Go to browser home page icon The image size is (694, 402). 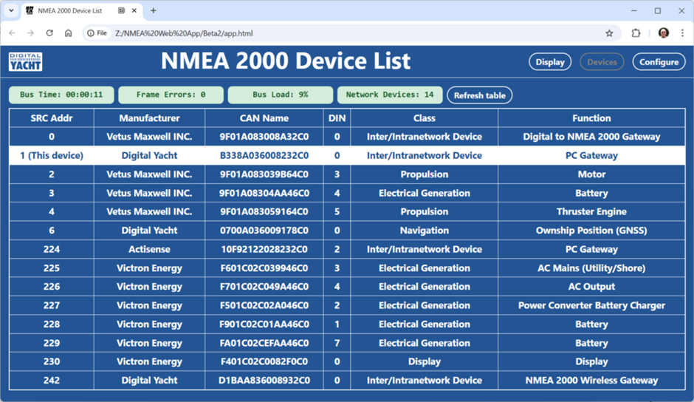click(x=68, y=33)
